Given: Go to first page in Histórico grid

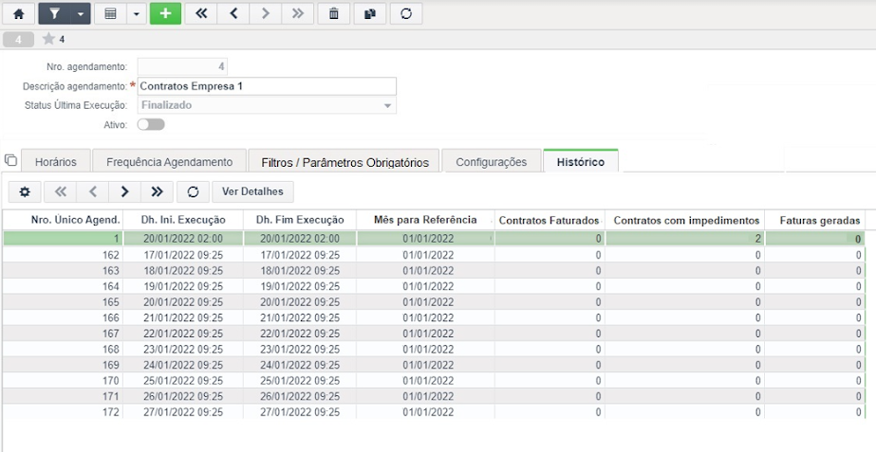Looking at the screenshot, I should 61,192.
